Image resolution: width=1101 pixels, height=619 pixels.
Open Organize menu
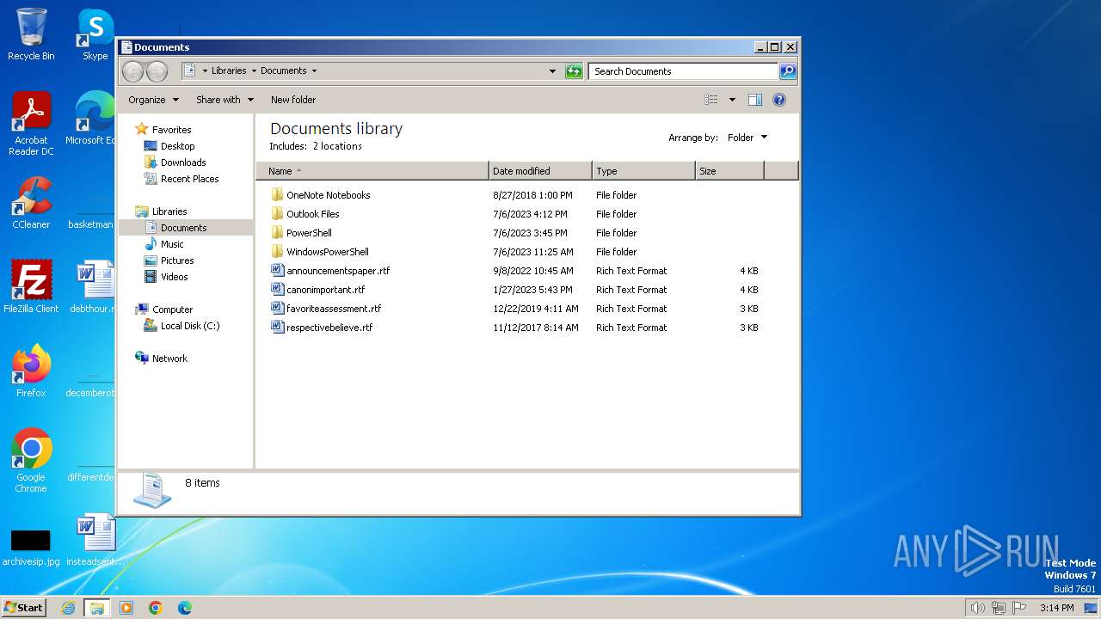(154, 100)
